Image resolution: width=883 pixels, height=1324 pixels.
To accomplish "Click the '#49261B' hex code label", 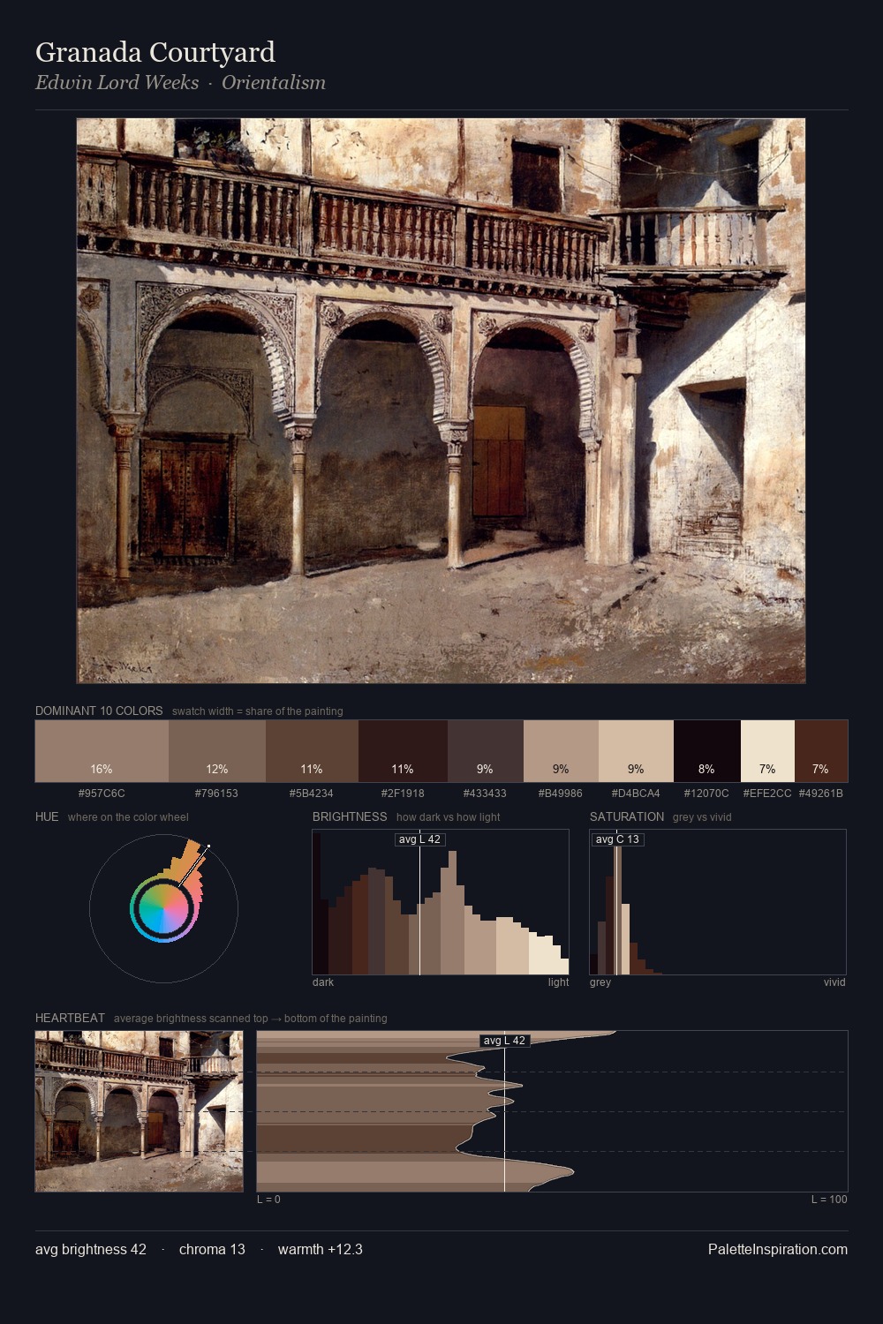I will (821, 793).
